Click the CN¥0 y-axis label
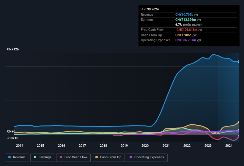Screen dimensions: 244x166 coord(11,131)
